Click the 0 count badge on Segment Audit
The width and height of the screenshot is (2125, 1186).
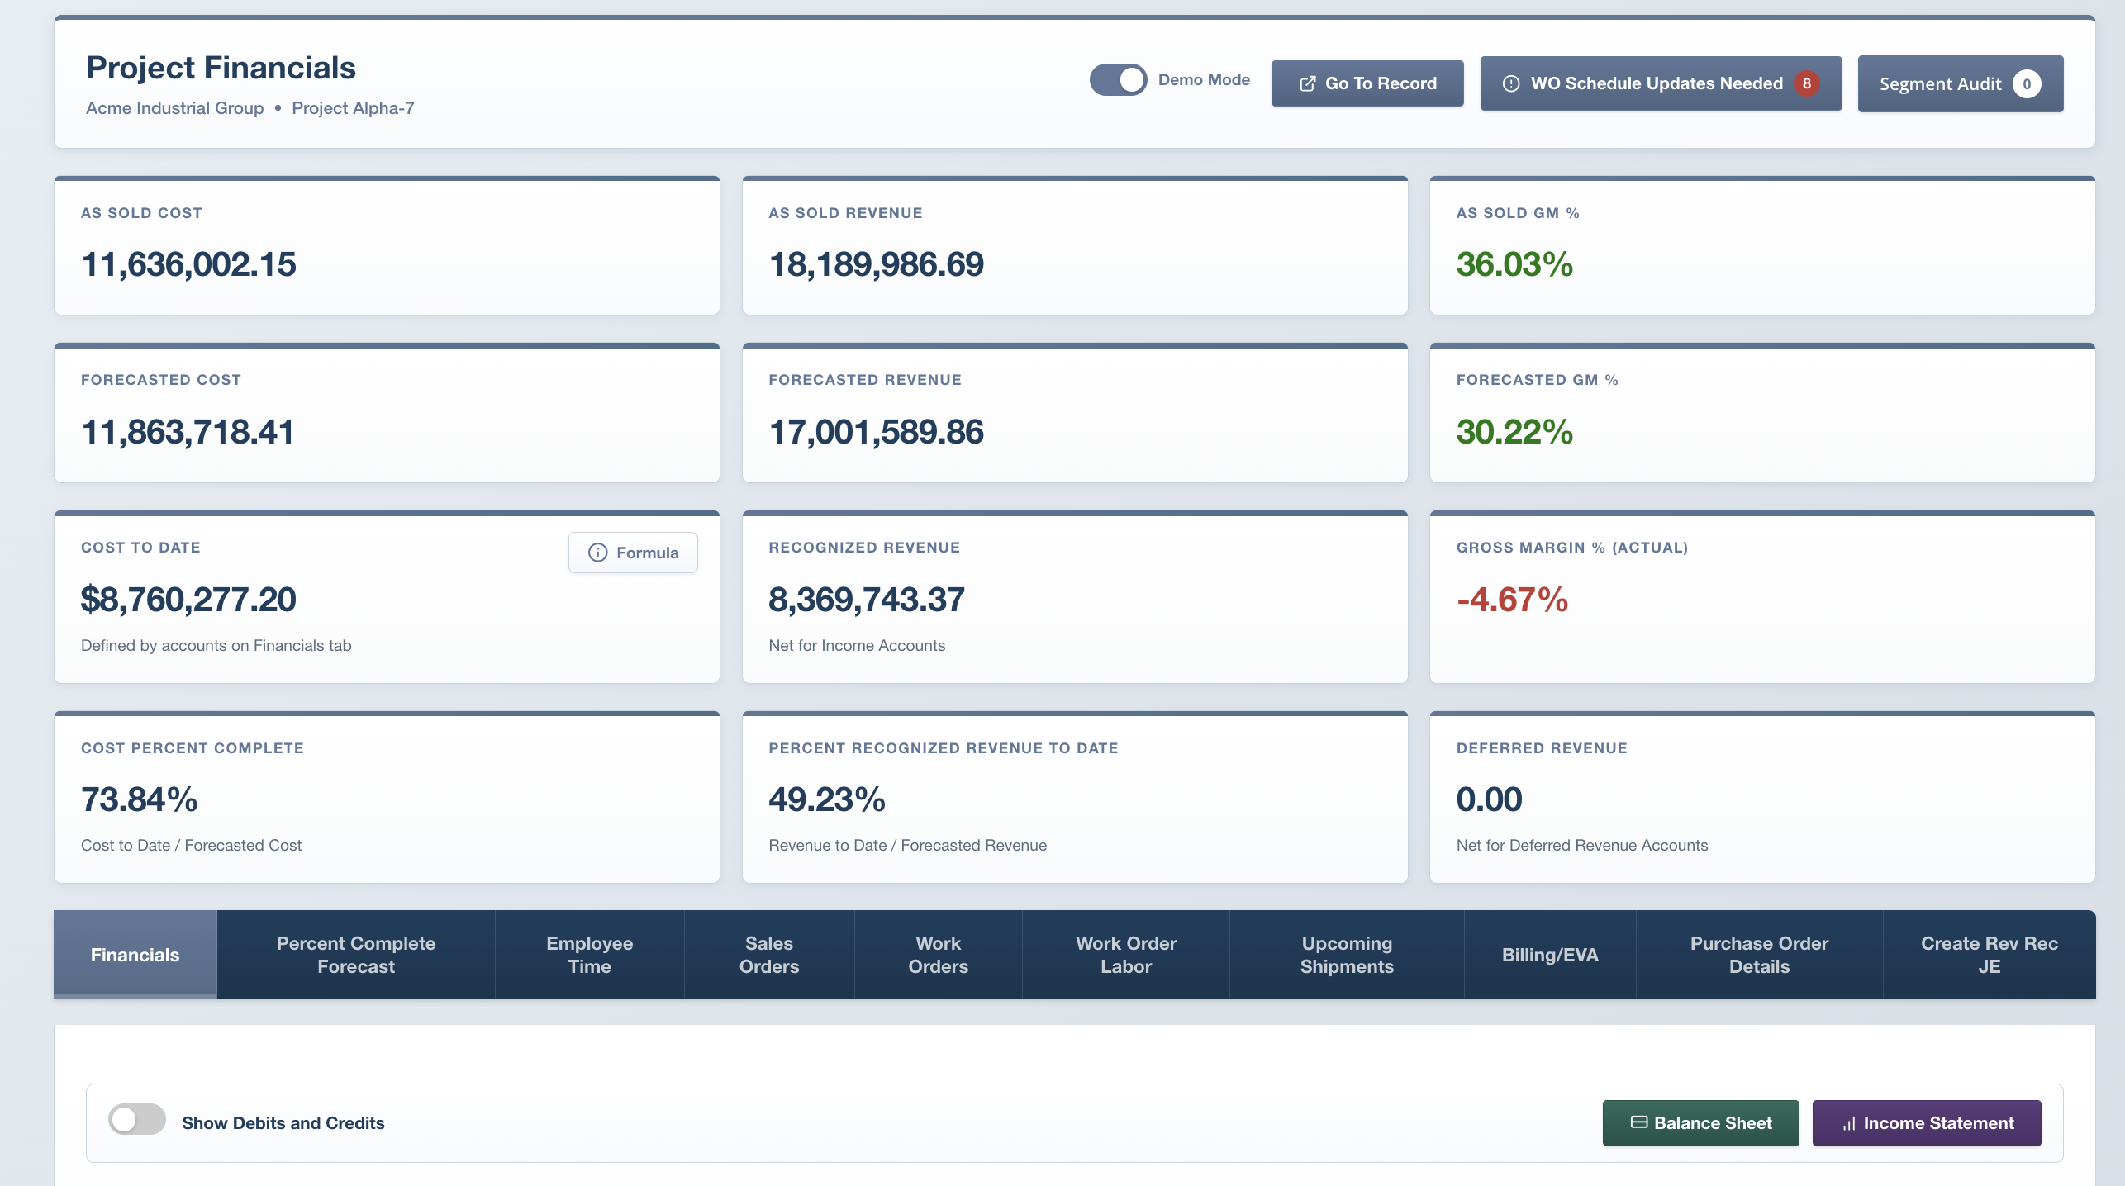[x=2028, y=83]
